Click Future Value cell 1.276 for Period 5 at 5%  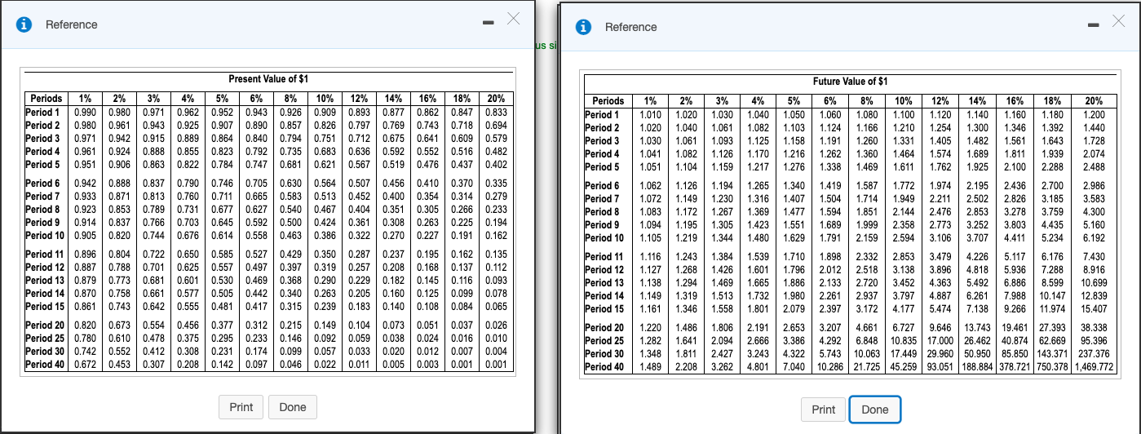coord(794,166)
